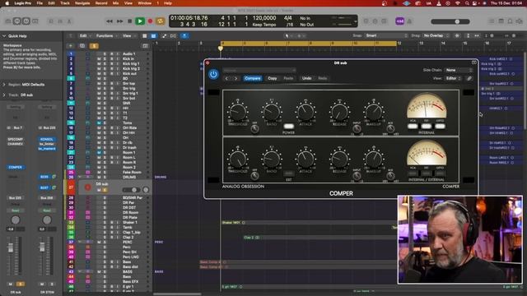Click the red Record button in transport

click(150, 21)
